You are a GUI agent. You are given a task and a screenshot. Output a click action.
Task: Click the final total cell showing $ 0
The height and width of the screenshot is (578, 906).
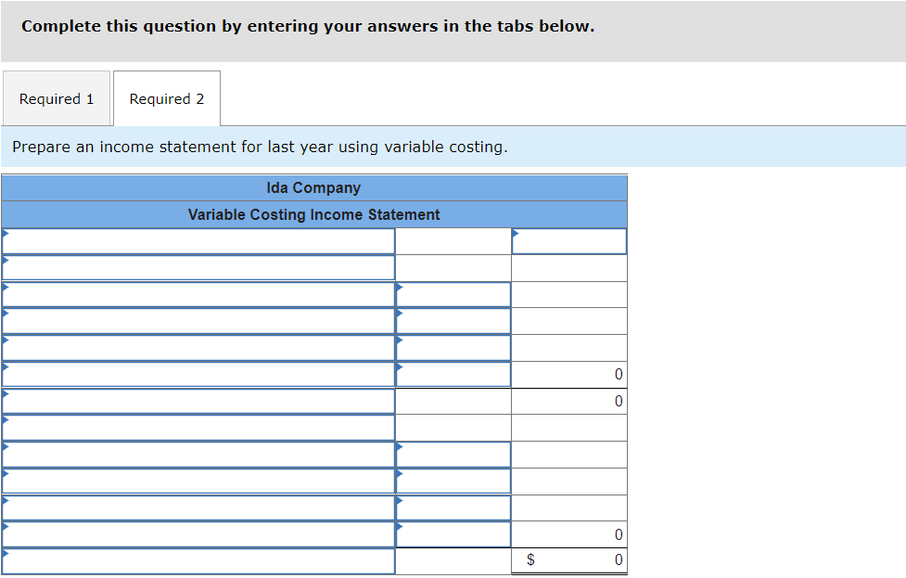click(x=569, y=559)
